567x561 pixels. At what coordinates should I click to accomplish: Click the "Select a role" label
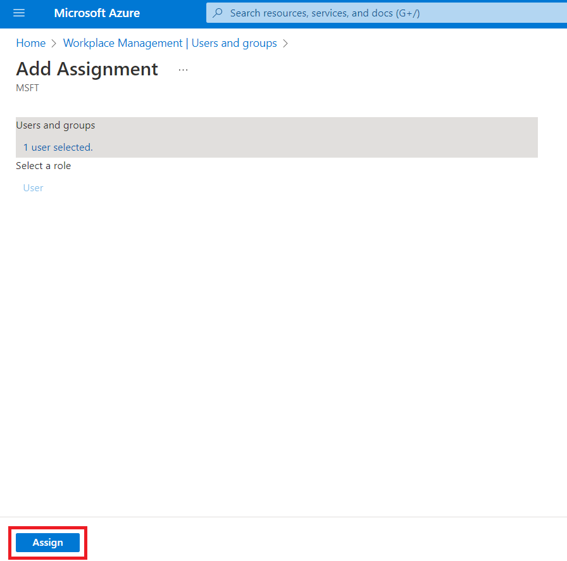click(x=44, y=166)
